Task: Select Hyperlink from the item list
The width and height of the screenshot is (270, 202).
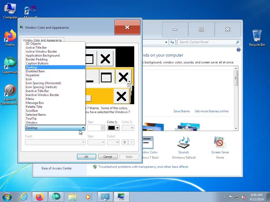Action: point(55,75)
